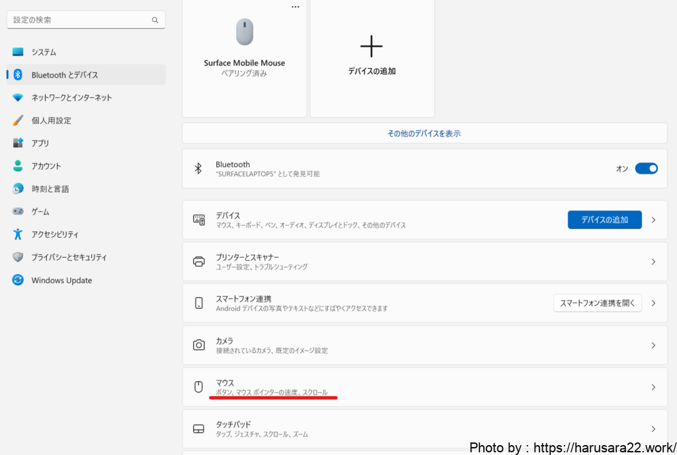
Task: Click the スマートフォン連携を開く button
Action: 597,303
